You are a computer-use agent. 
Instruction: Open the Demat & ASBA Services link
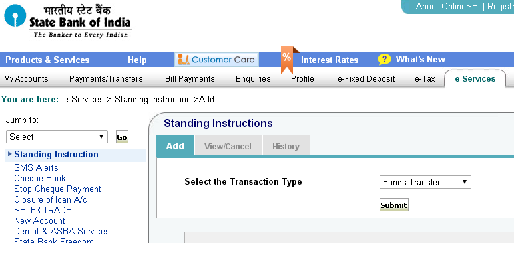62,232
